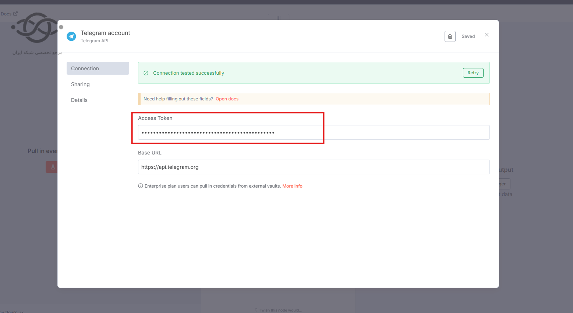Open Docs link in background page
Screen dimensions: 573x313
(x=9, y=14)
